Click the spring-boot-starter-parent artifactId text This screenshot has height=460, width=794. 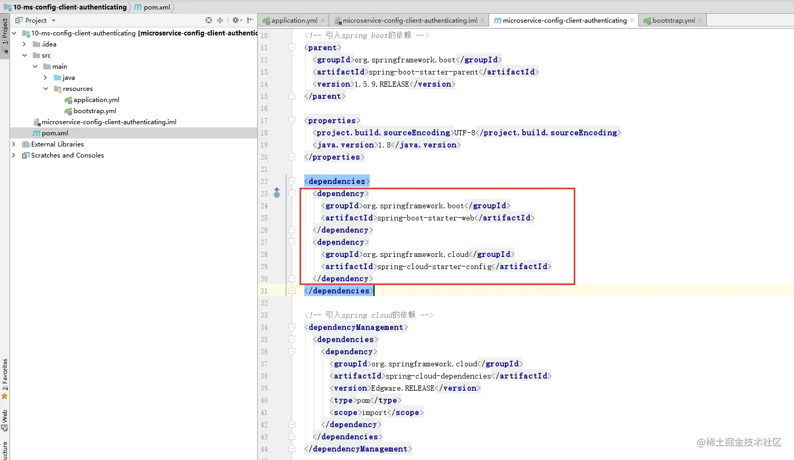(x=424, y=72)
